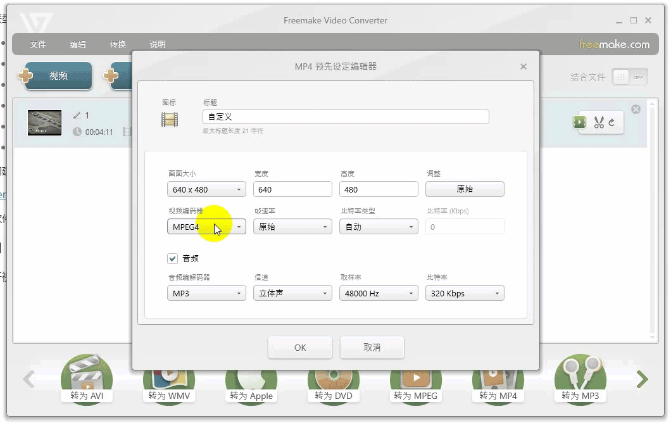Click the film strip preset icon
Image resolution: width=671 pixels, height=423 pixels.
tap(170, 119)
